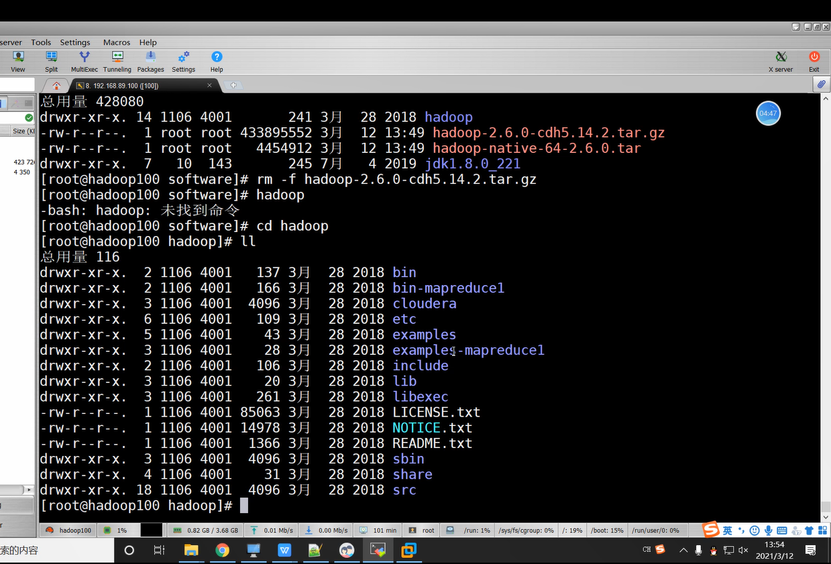Open VMware Workstation from the taskbar
Image resolution: width=831 pixels, height=564 pixels.
(408, 551)
